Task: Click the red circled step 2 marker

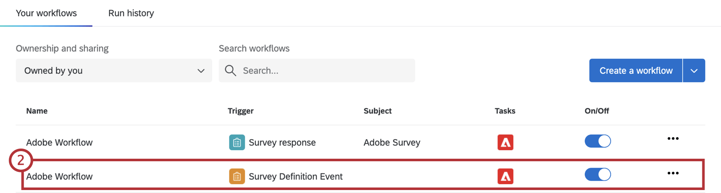Action: 20,161
